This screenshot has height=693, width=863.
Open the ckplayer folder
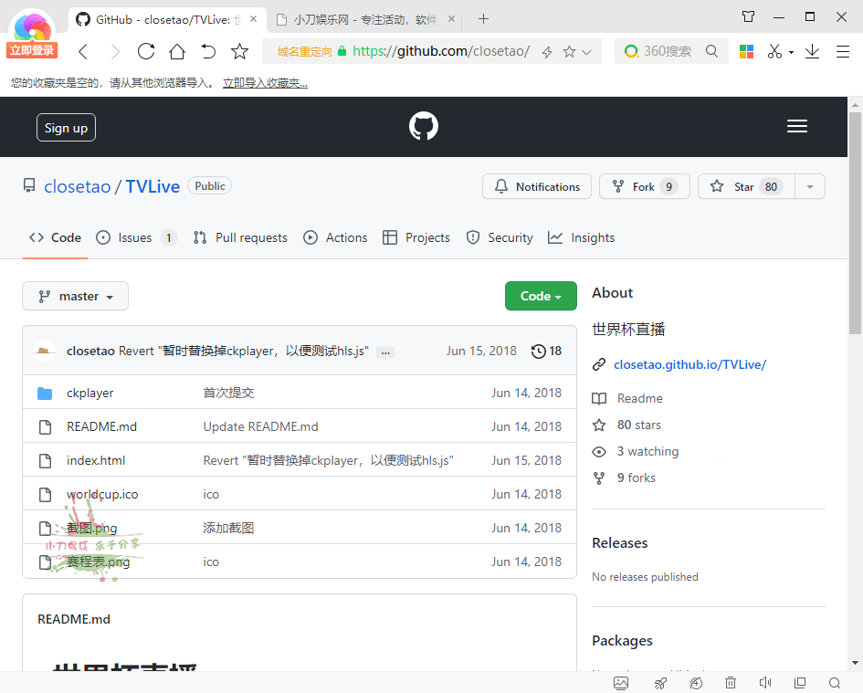[89, 393]
